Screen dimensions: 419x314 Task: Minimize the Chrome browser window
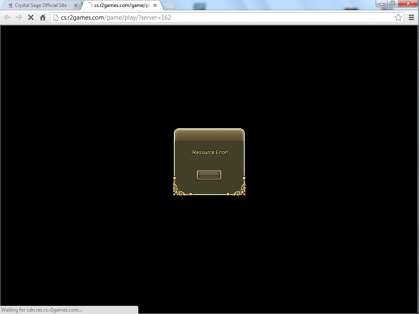pos(381,4)
